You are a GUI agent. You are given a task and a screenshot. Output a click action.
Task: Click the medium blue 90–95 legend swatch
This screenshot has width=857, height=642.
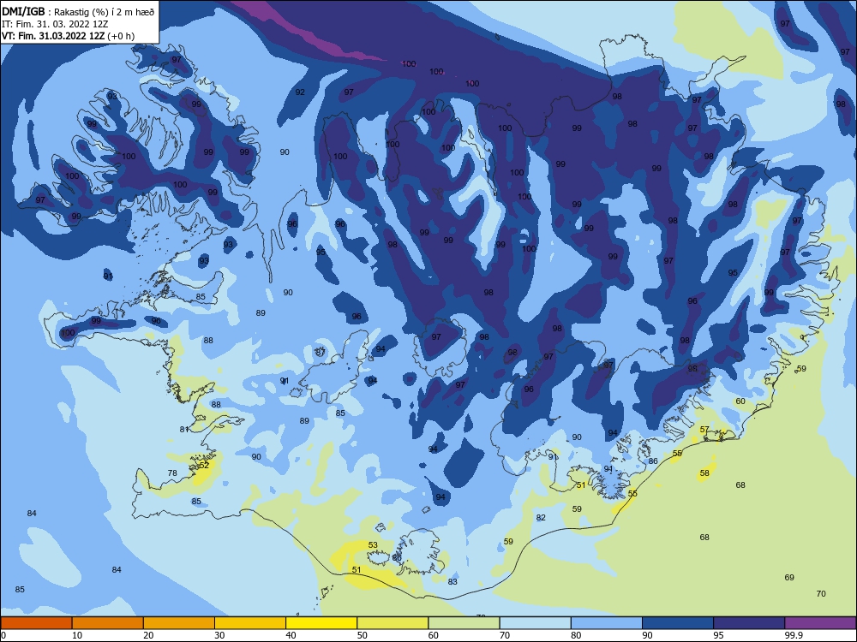click(678, 623)
